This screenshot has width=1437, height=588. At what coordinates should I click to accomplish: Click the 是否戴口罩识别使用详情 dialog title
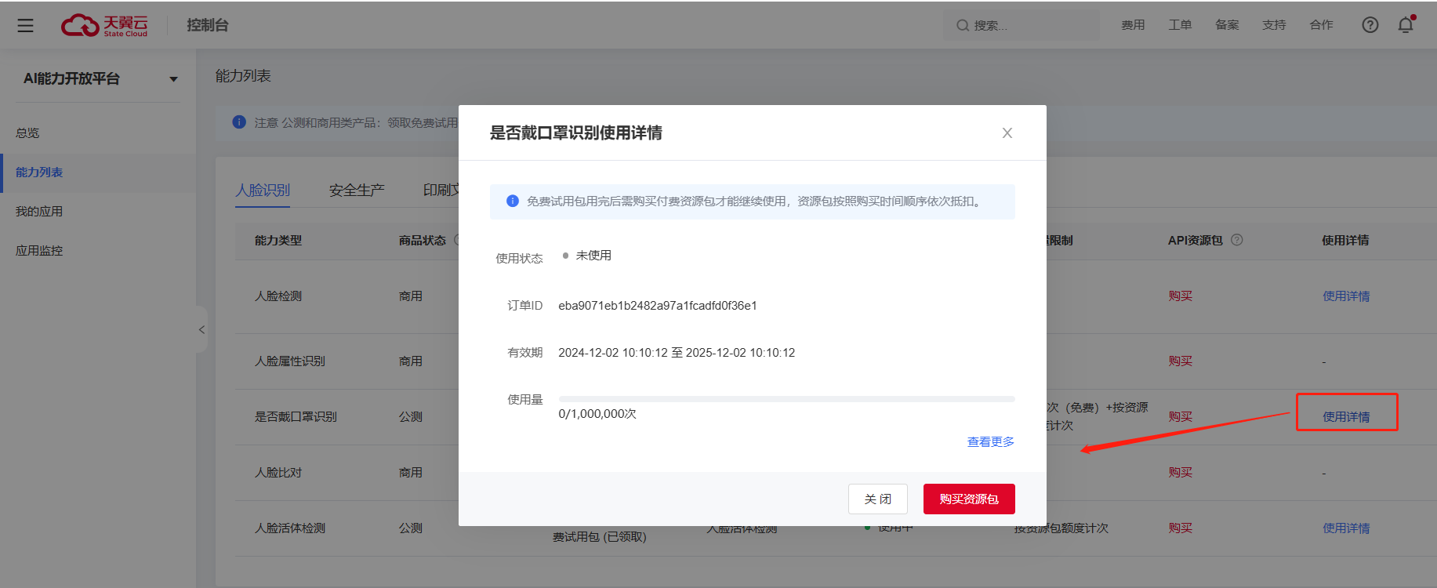tap(576, 133)
